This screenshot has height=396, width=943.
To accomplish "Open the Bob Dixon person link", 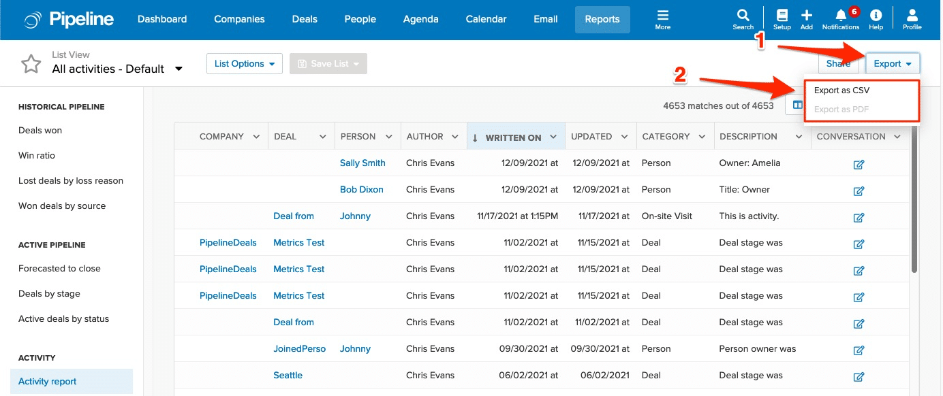I will click(x=362, y=190).
